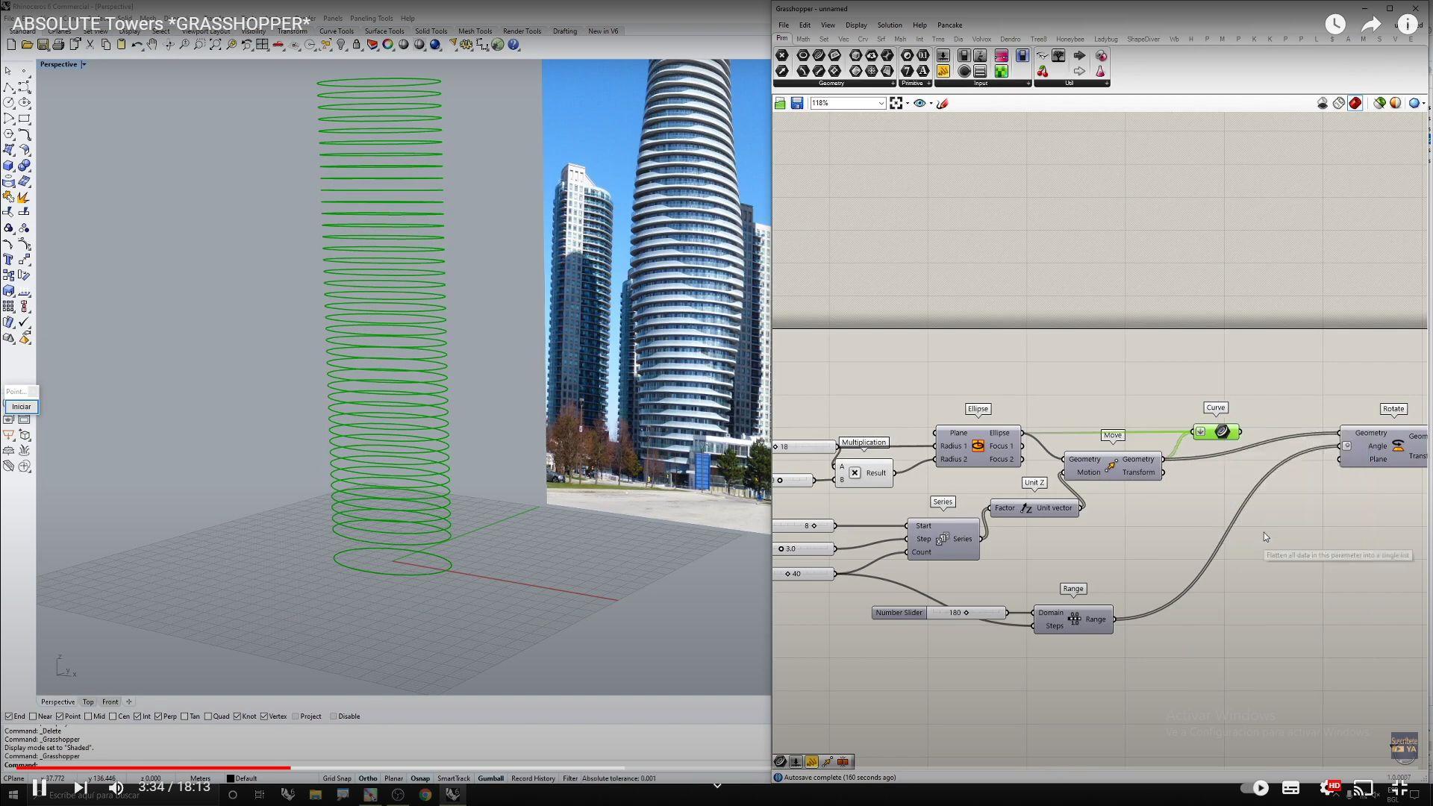This screenshot has height=806, width=1433.
Task: Adjust the slider showing value 40
Action: (x=805, y=574)
